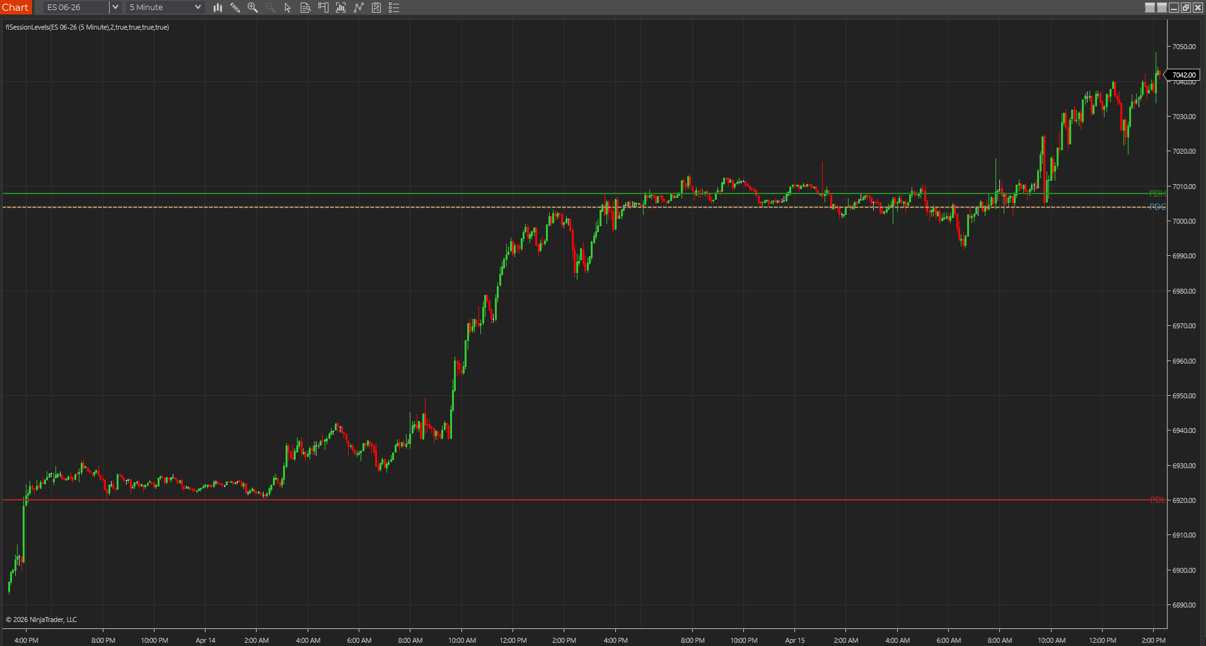Open the instrument dropdown next to ES 06-26
Image resolution: width=1206 pixels, height=646 pixels.
tap(115, 7)
